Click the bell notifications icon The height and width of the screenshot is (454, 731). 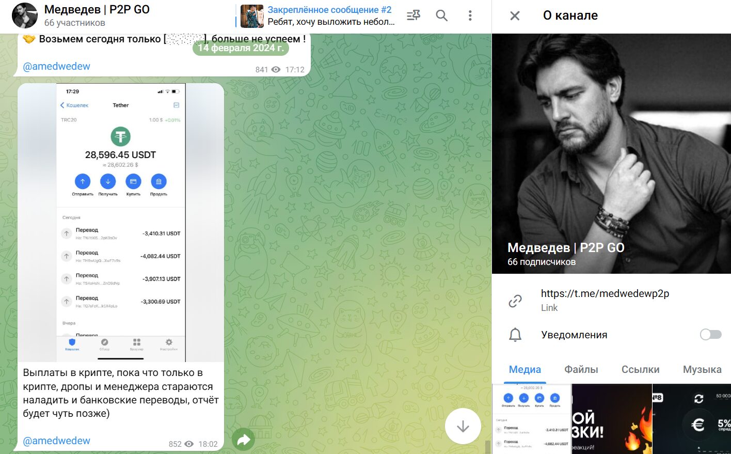515,335
